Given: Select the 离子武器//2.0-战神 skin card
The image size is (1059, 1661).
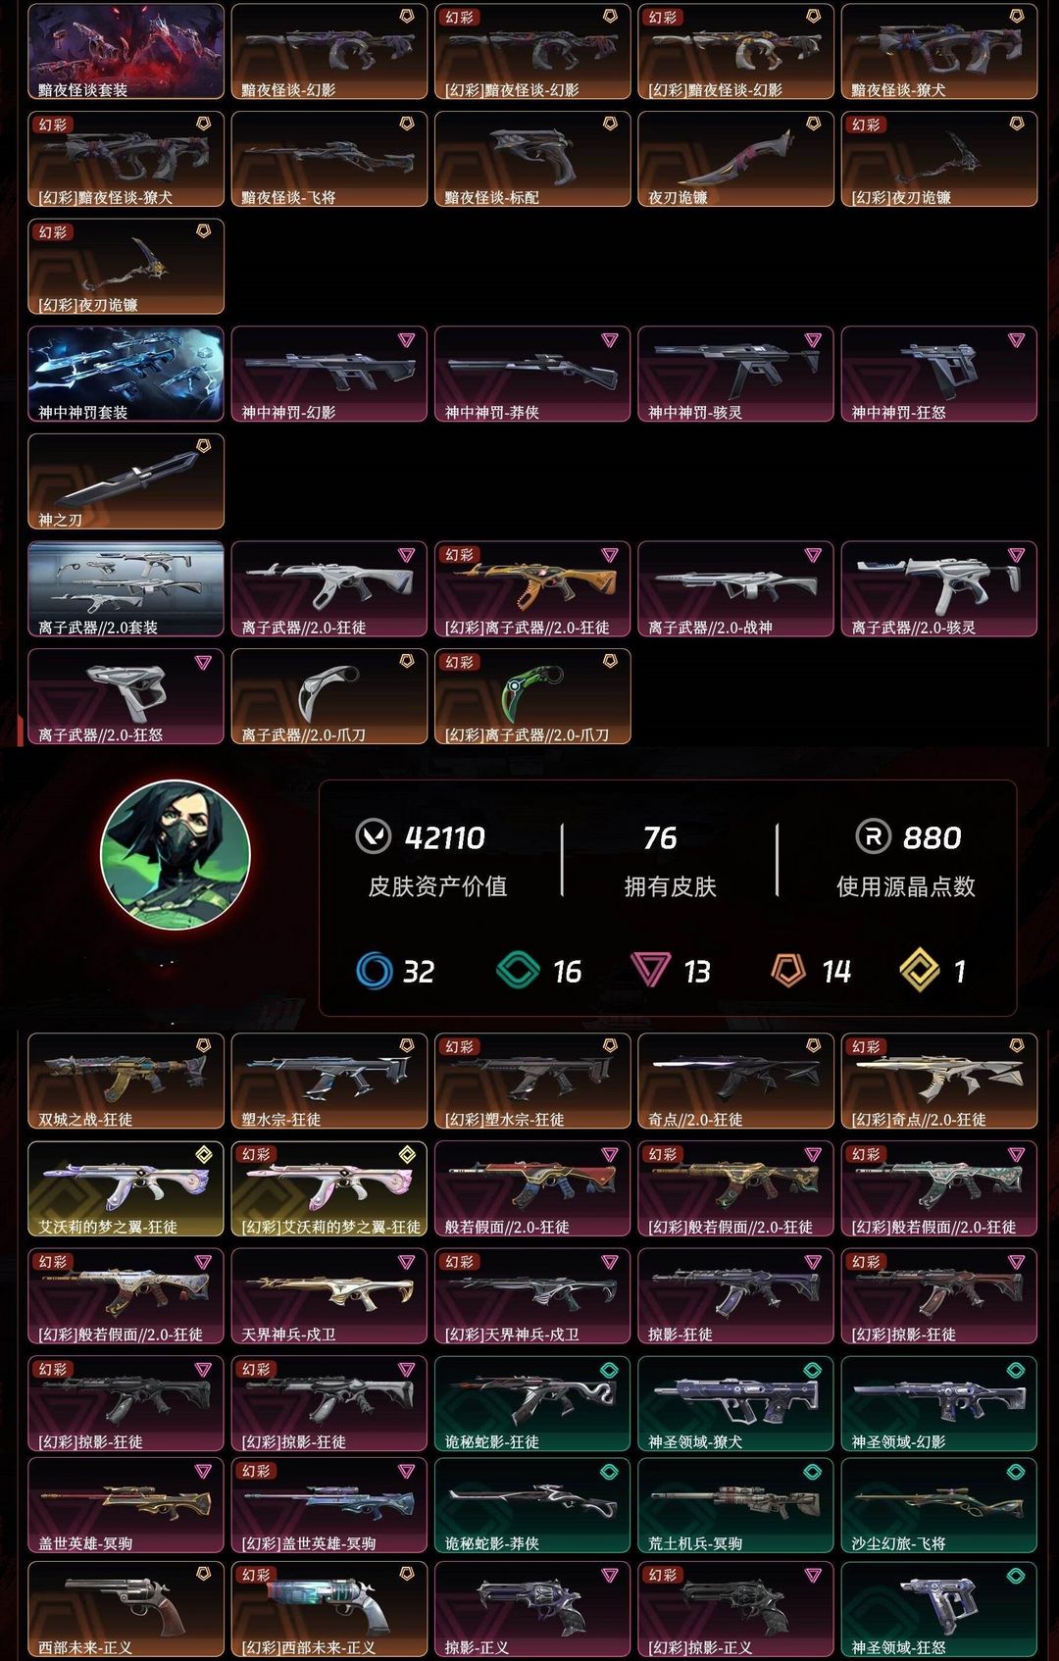Looking at the screenshot, I should pyautogui.click(x=735, y=589).
